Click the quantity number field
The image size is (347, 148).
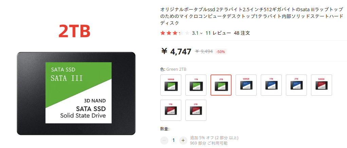(173, 140)
